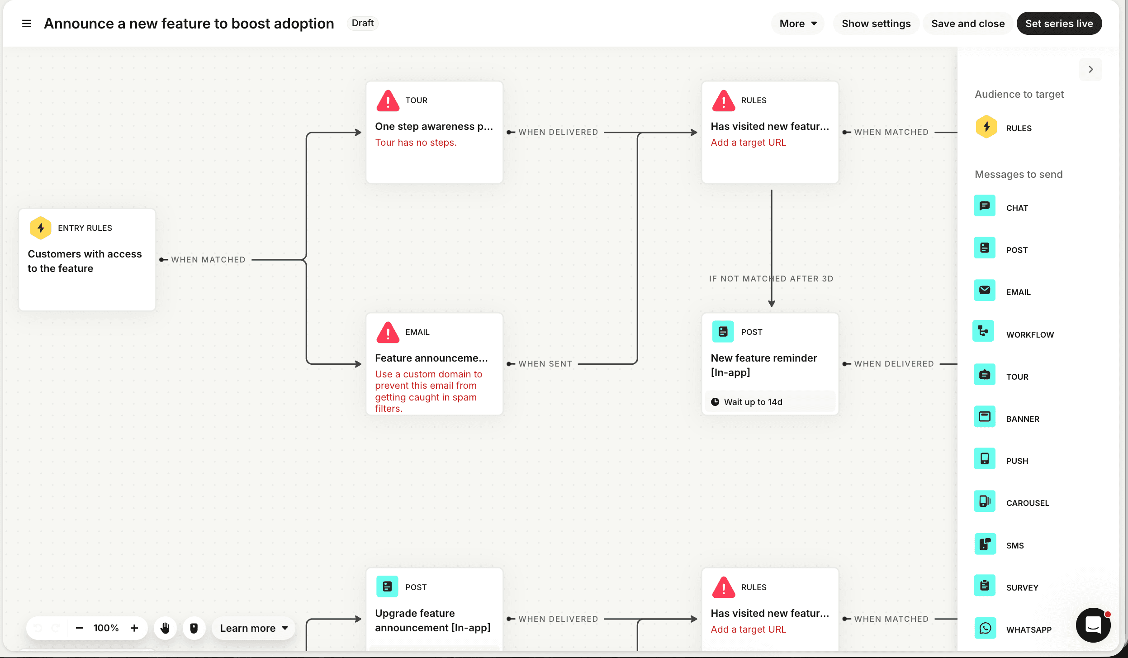Click WHEN DELIVERED connector from Upgrade feature post

pyautogui.click(x=558, y=619)
